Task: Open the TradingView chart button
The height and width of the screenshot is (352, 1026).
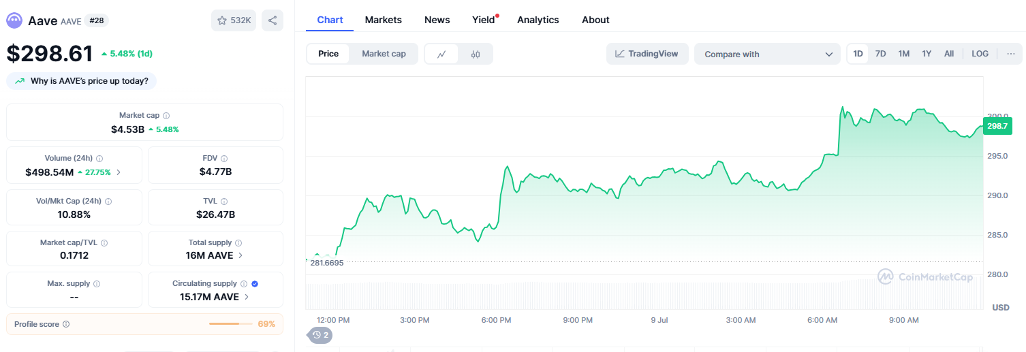Action: [647, 54]
